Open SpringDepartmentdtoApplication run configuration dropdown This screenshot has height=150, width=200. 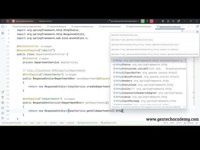coord(123,21)
